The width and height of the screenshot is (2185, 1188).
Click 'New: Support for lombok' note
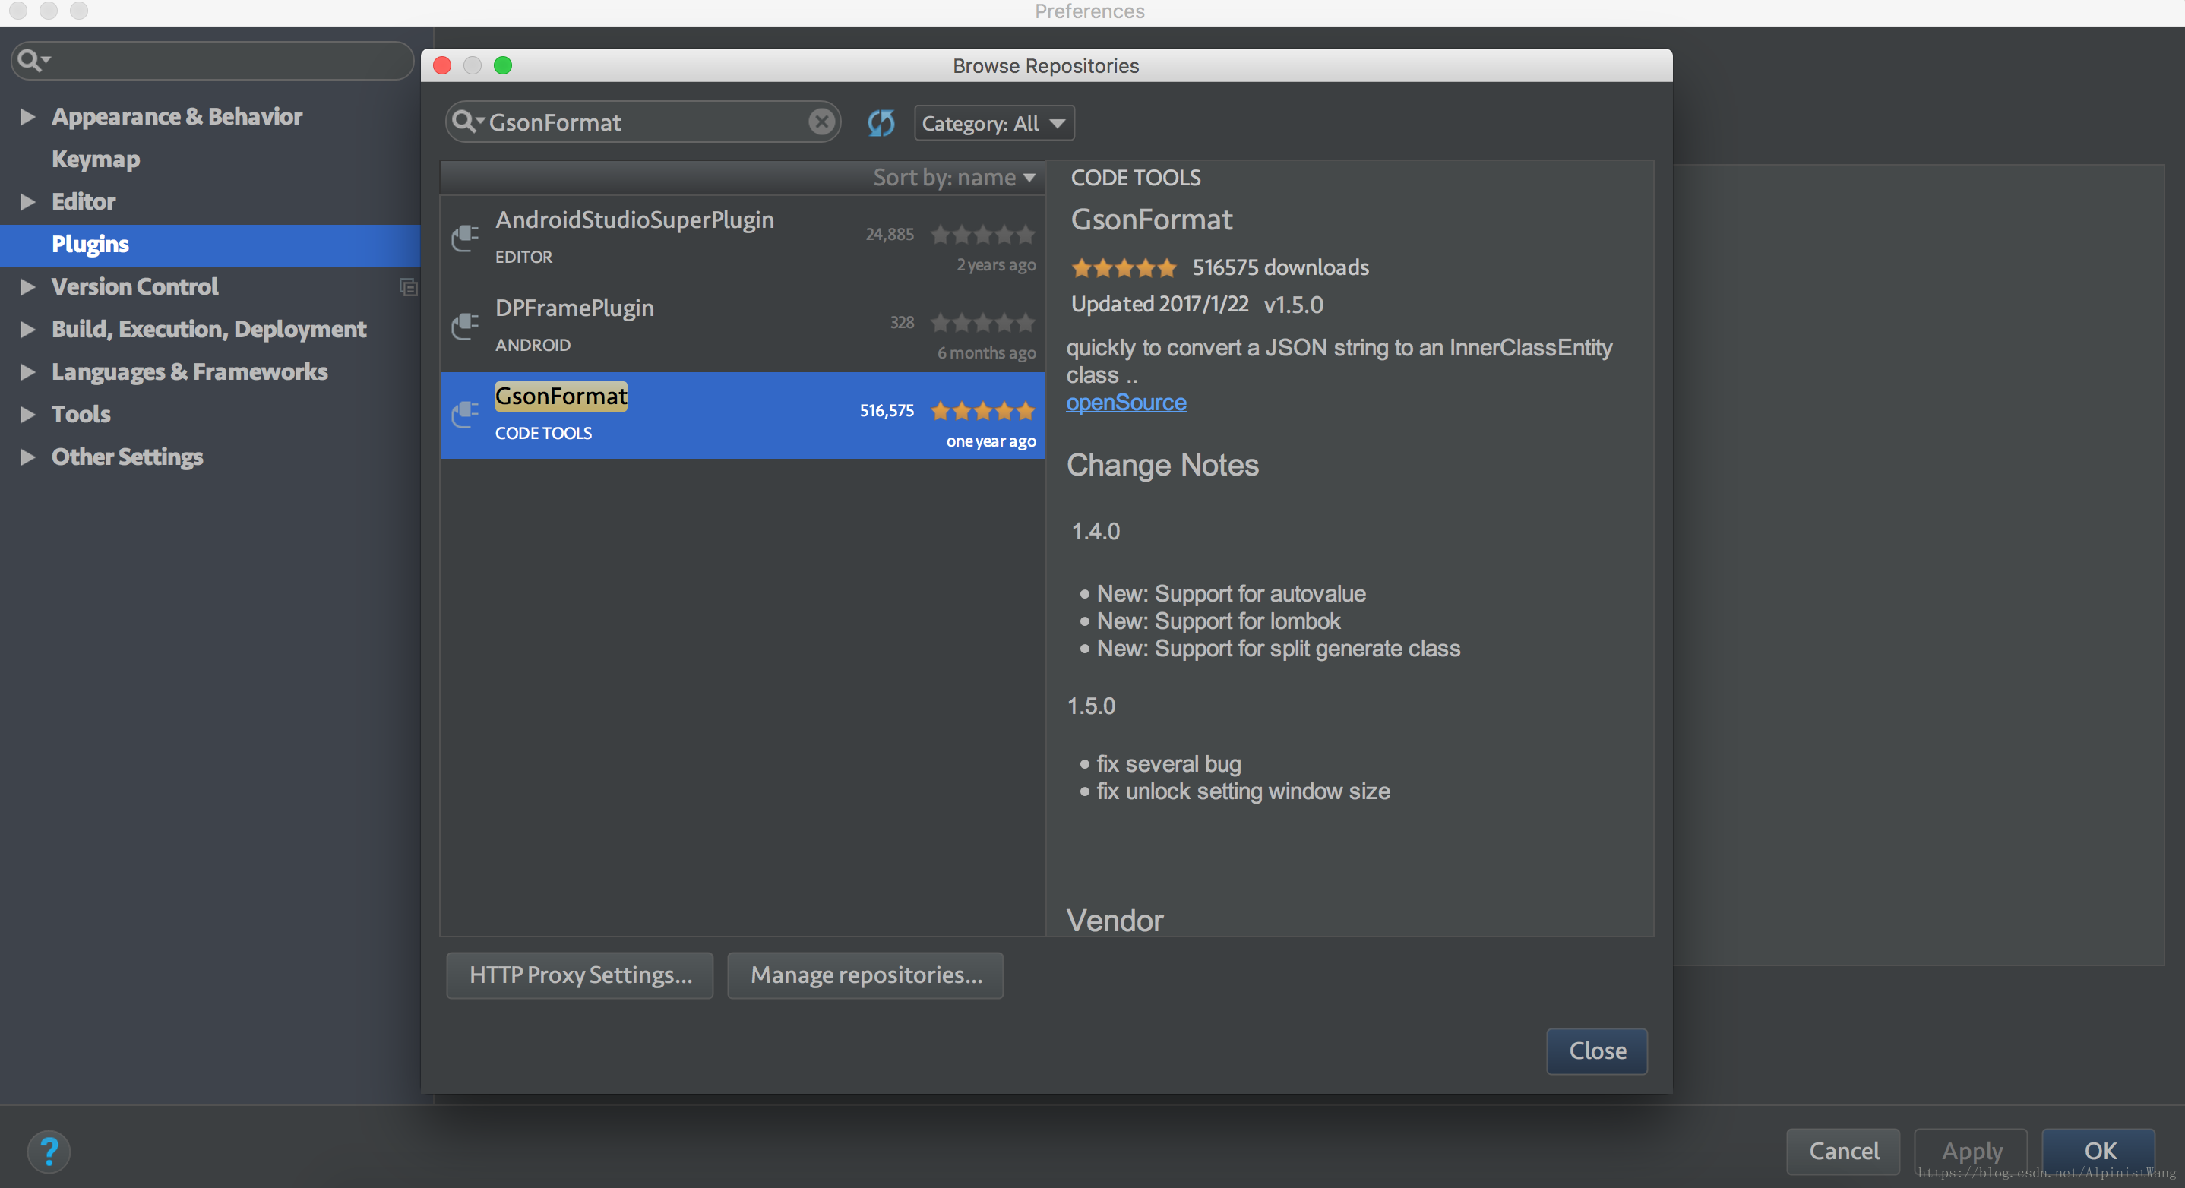coord(1218,621)
